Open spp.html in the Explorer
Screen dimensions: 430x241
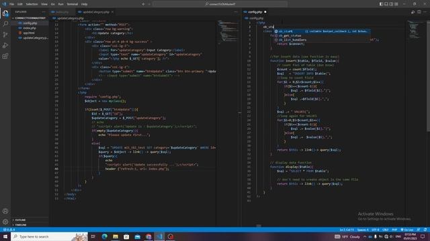click(x=30, y=33)
